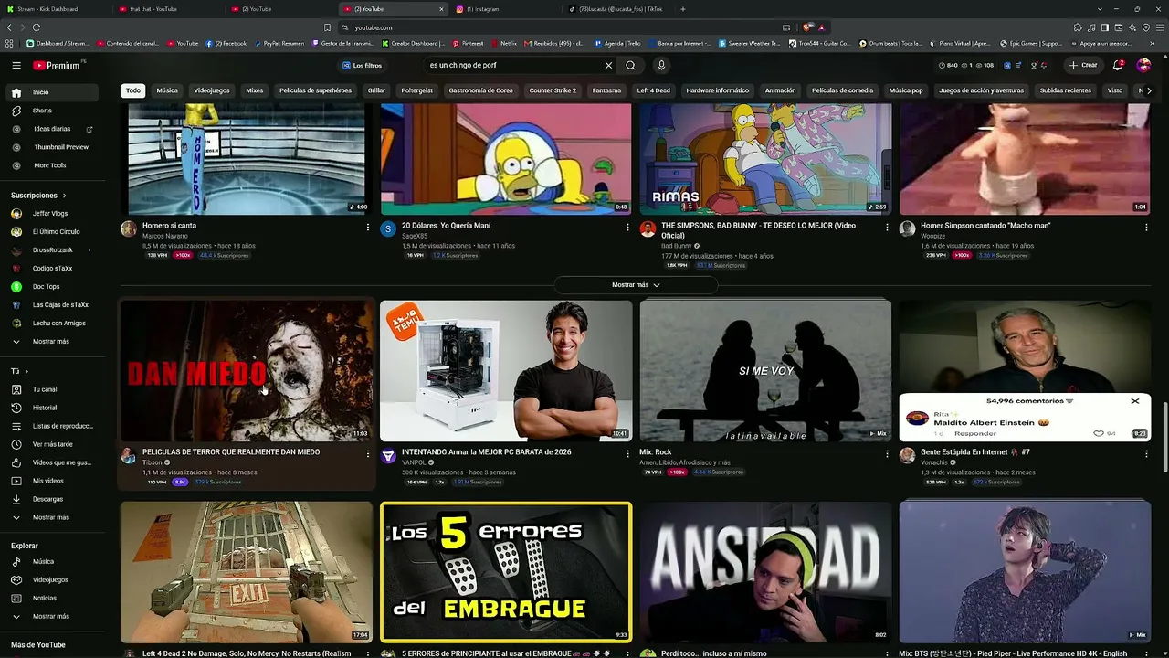Open the title Homer Simpson cantando "Macho man"

coord(985,226)
